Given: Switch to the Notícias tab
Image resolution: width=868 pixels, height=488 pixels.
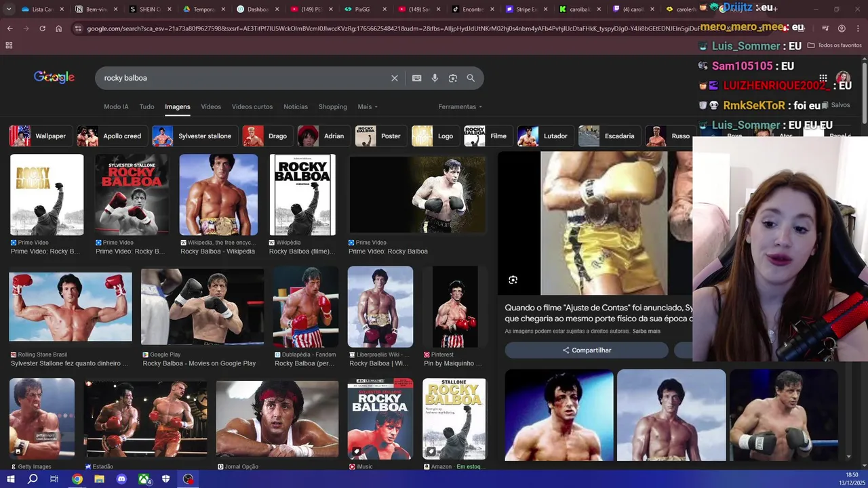Looking at the screenshot, I should coord(296,106).
